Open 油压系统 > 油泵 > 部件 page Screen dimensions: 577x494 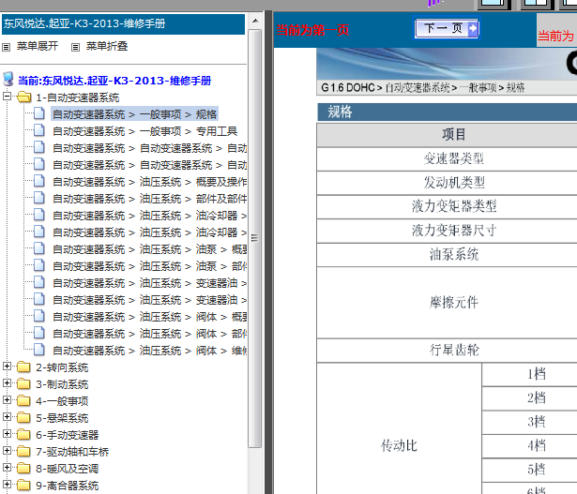(x=149, y=266)
